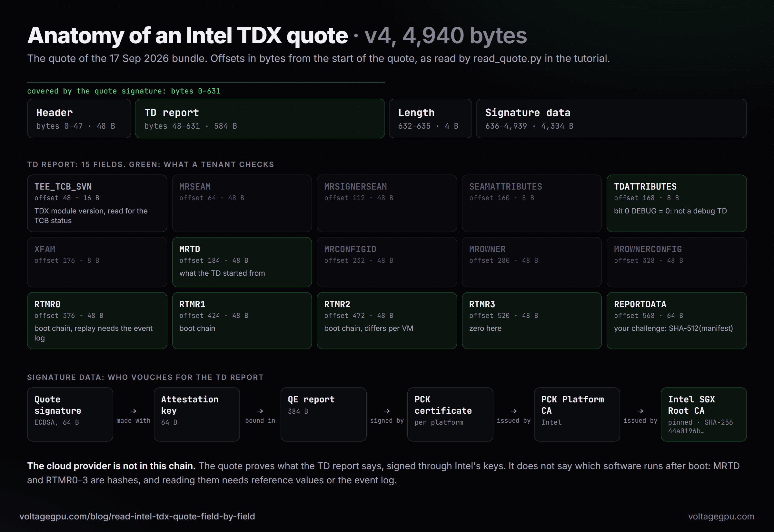Click the MRTD field card
This screenshot has height=532, width=774.
coord(242,262)
